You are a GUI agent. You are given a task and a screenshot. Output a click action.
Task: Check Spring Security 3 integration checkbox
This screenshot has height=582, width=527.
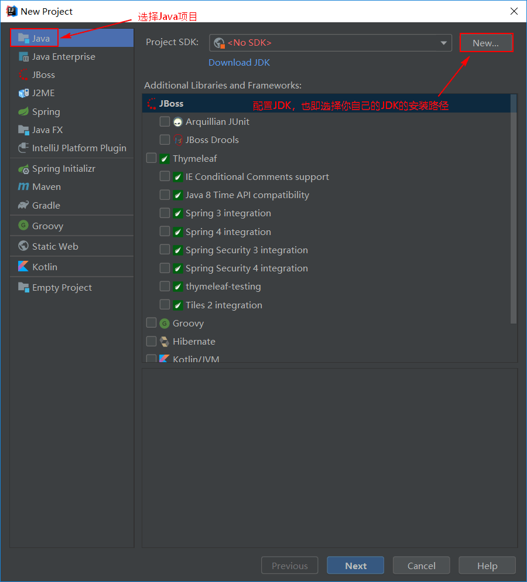(x=165, y=250)
